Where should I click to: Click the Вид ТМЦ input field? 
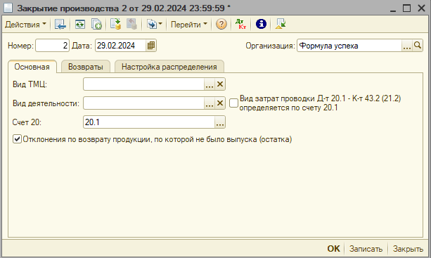pos(143,84)
